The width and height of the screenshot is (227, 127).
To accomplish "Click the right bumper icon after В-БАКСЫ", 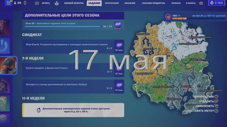I will point(201,3).
